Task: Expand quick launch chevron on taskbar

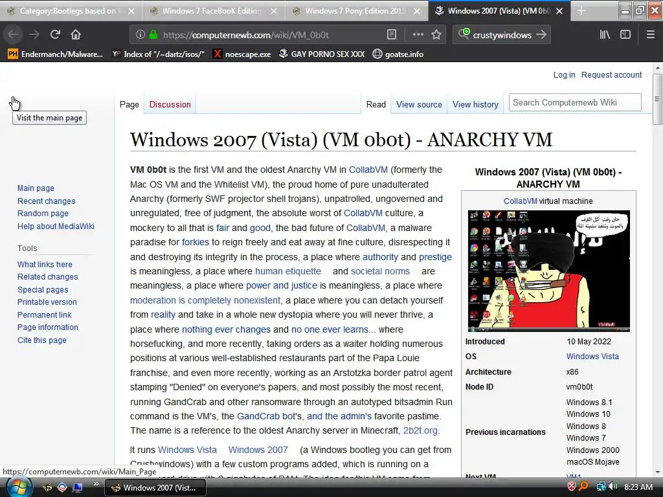Action: (x=96, y=483)
